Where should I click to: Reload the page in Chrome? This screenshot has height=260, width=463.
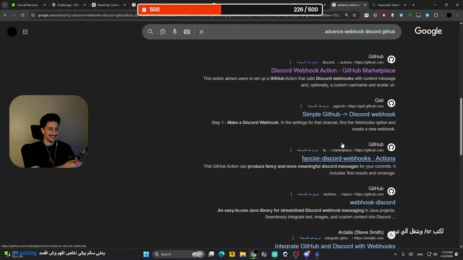click(22, 15)
